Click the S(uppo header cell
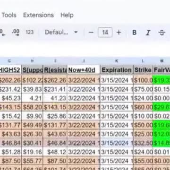Viewport: 170px width, 170px height. point(32,70)
